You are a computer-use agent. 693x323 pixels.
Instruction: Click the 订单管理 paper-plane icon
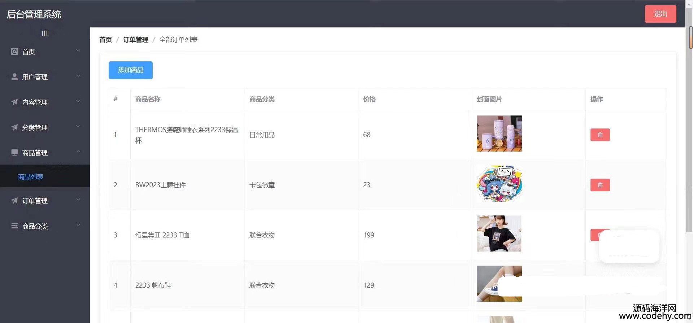tap(14, 201)
